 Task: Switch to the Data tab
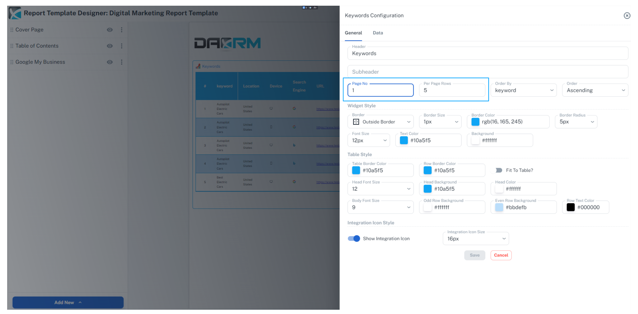coord(378,33)
